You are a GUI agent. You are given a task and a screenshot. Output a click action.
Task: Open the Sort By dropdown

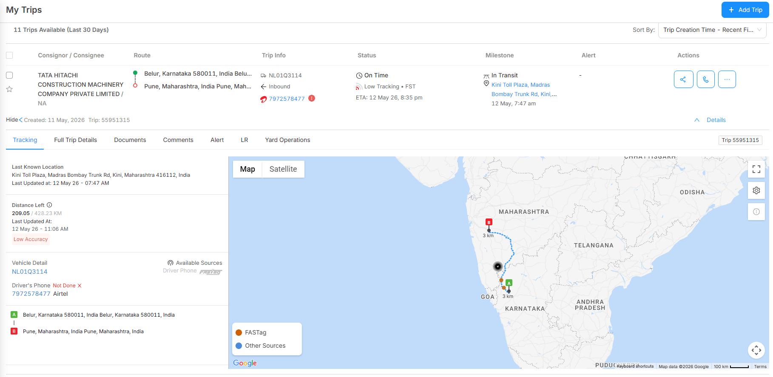(712, 30)
